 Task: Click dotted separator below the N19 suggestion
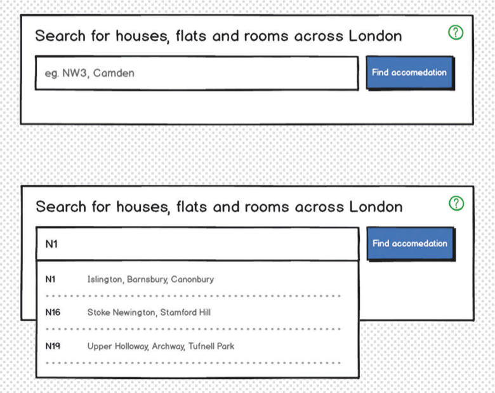coord(193,363)
